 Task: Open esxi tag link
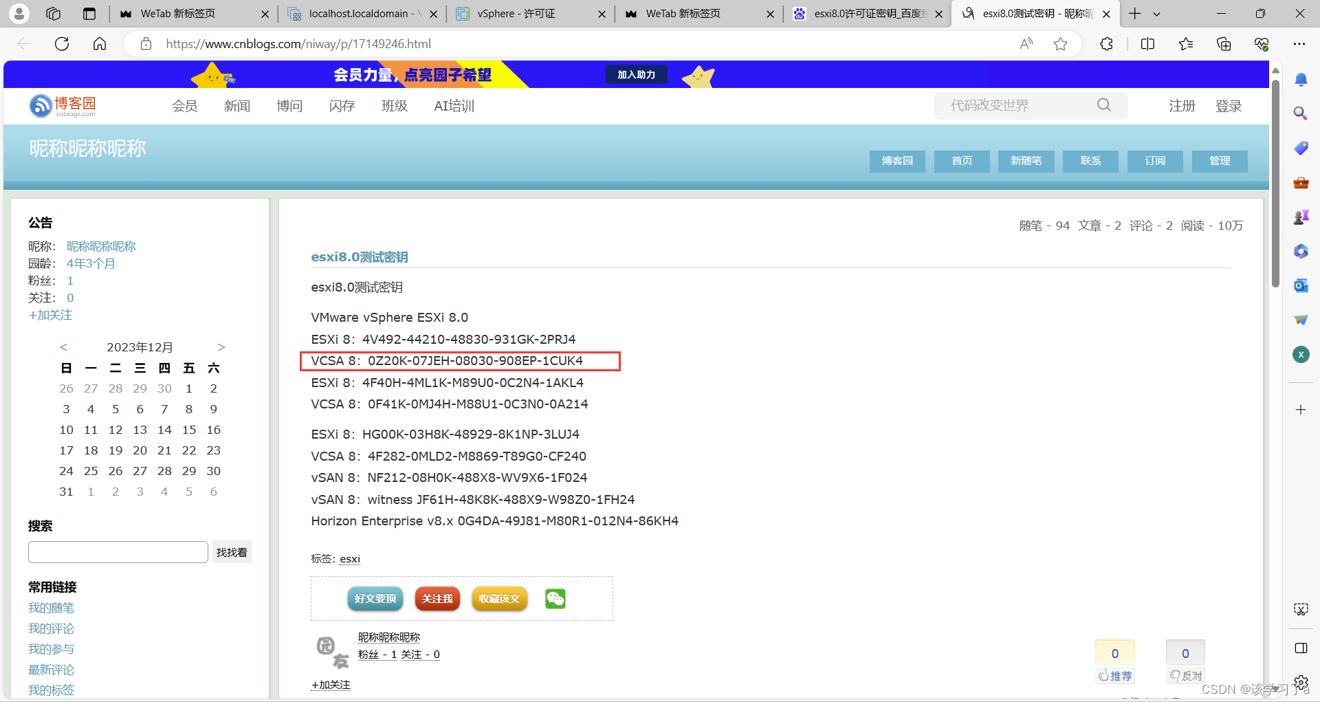point(350,559)
